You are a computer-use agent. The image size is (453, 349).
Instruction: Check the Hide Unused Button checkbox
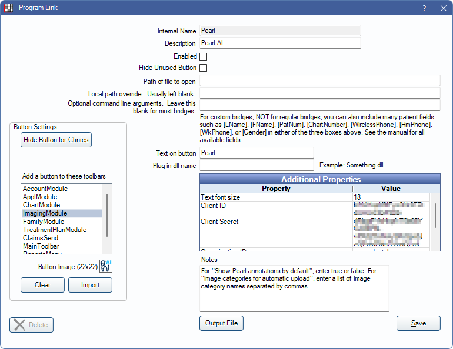[204, 68]
